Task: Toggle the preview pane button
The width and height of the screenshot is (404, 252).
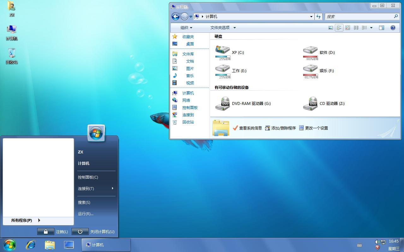Action: click(381, 28)
